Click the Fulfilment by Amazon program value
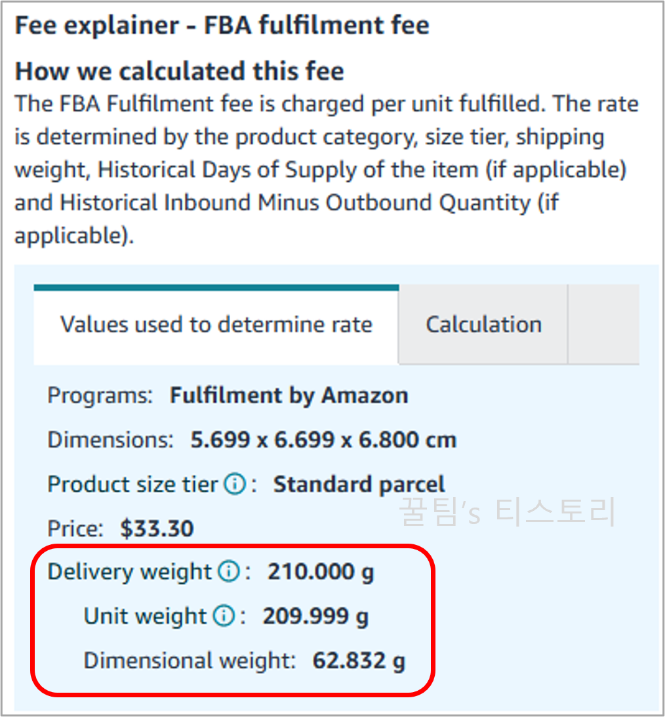Viewport: 665px width, 717px height. (289, 395)
